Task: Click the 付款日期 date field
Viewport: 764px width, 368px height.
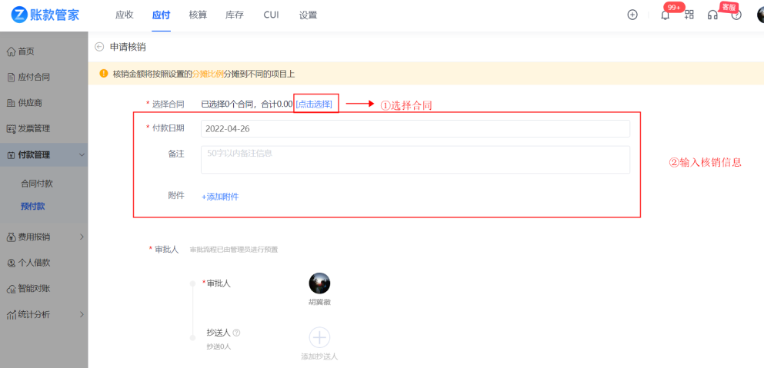Action: [x=415, y=128]
